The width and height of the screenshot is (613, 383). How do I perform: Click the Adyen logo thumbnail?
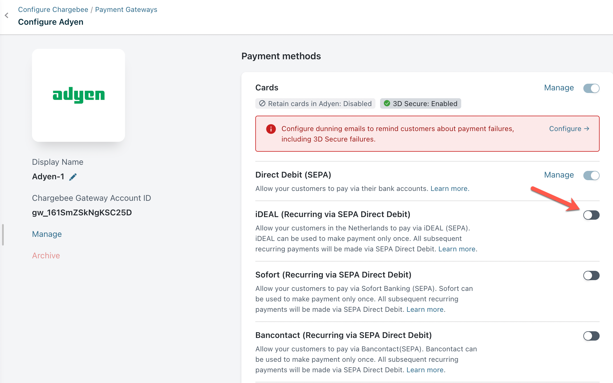79,95
